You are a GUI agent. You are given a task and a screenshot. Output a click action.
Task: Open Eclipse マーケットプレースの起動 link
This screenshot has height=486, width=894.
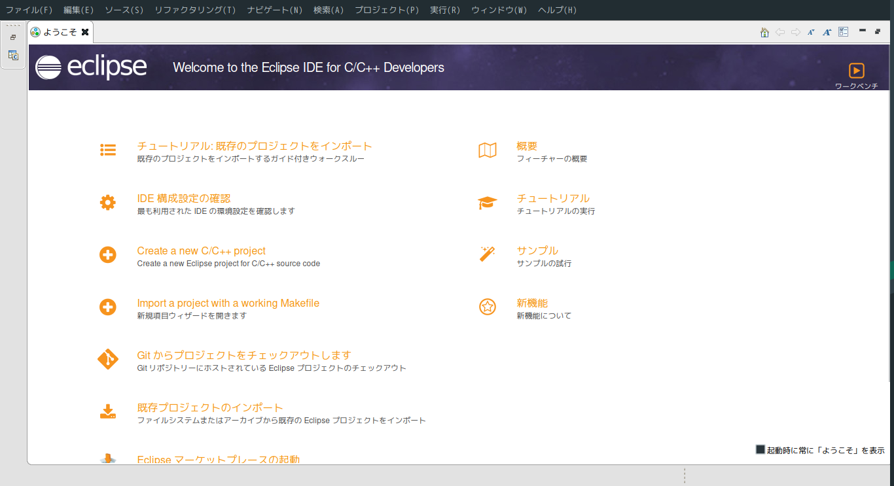[x=219, y=459]
